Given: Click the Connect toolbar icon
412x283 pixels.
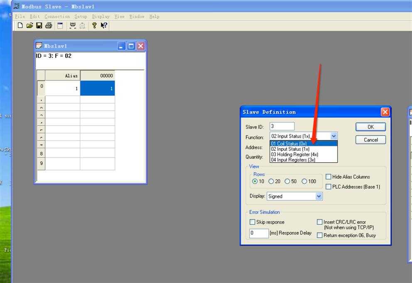Looking at the screenshot, I should 73,25.
